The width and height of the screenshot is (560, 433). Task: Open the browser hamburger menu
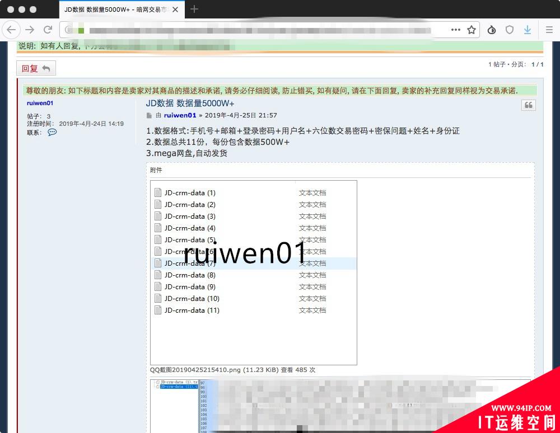click(x=549, y=30)
